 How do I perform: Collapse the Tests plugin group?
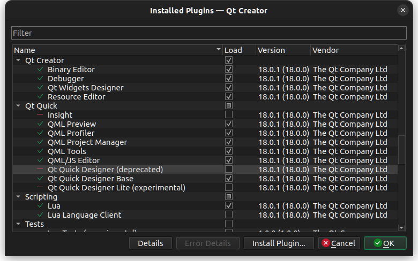pos(18,224)
